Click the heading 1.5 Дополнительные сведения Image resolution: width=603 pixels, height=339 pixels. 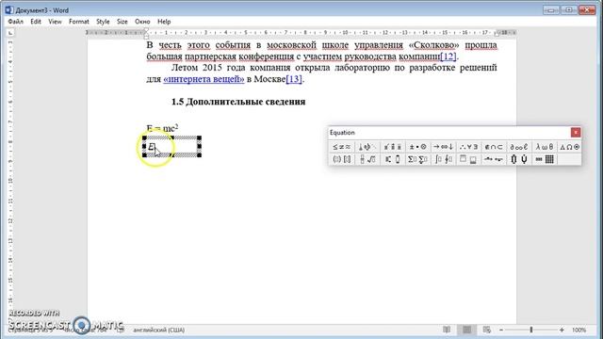[238, 102]
